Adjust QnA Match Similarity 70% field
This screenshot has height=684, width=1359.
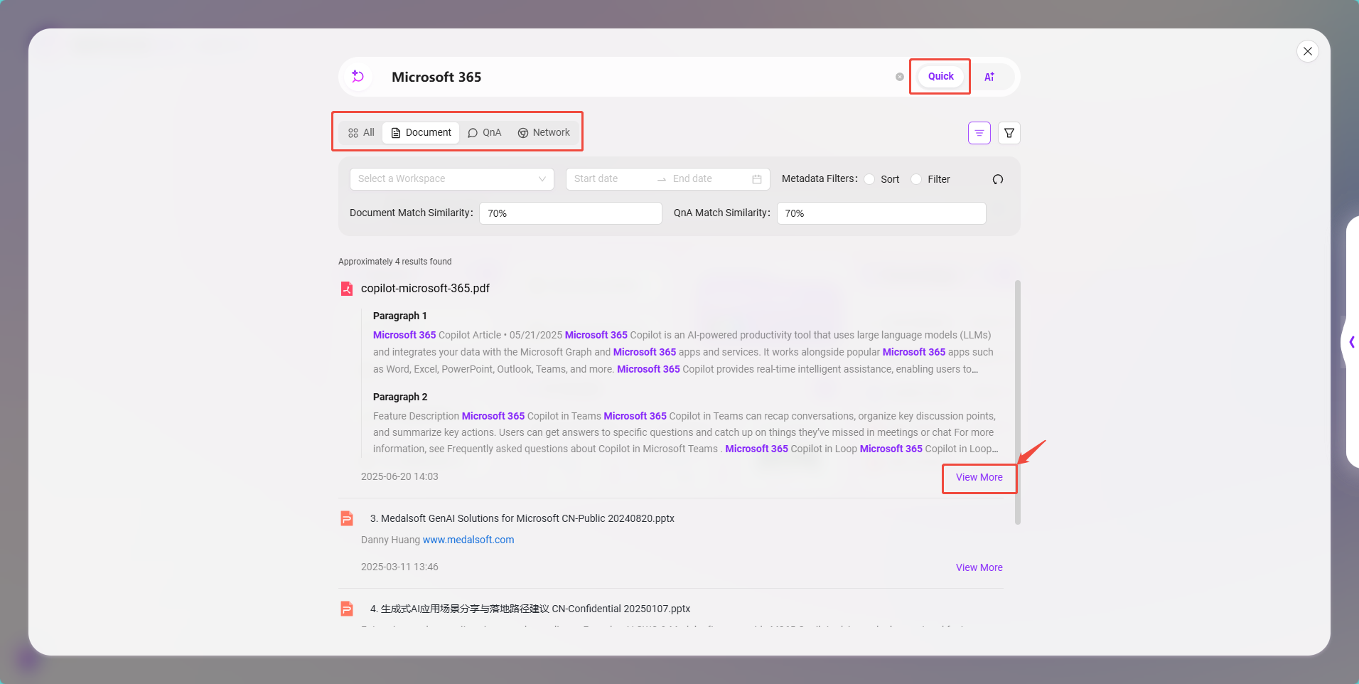pyautogui.click(x=881, y=213)
